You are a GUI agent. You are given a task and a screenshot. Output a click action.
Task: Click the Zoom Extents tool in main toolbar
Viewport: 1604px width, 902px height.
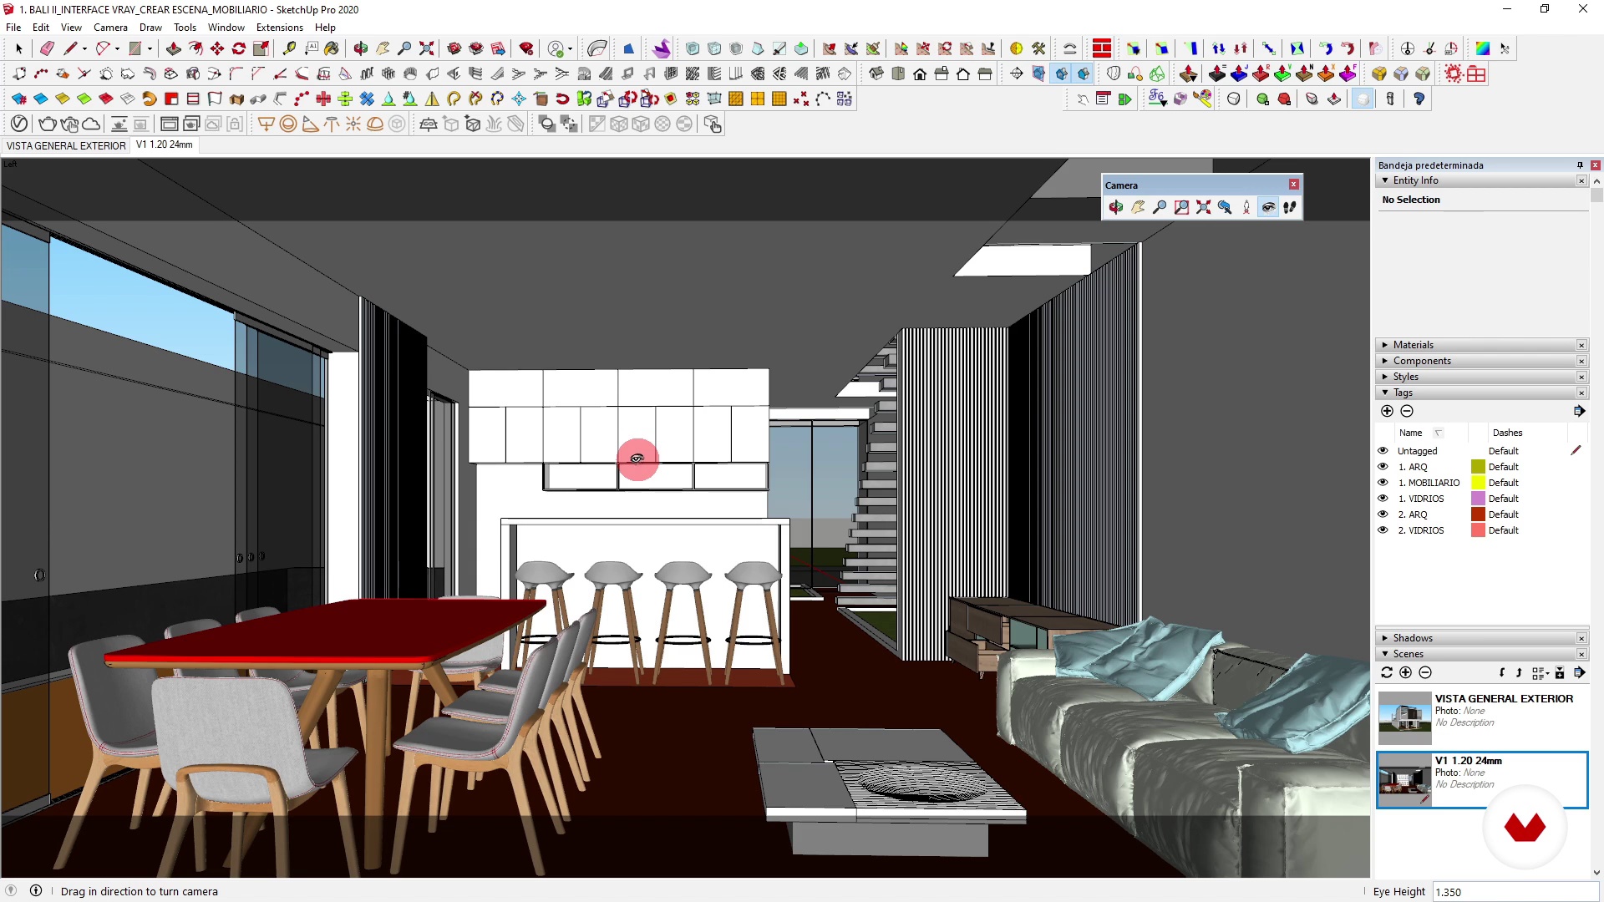click(426, 48)
